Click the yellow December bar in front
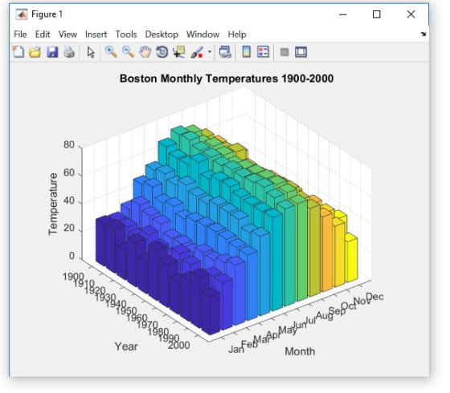Screen dimensions: 450x393 coord(351,257)
